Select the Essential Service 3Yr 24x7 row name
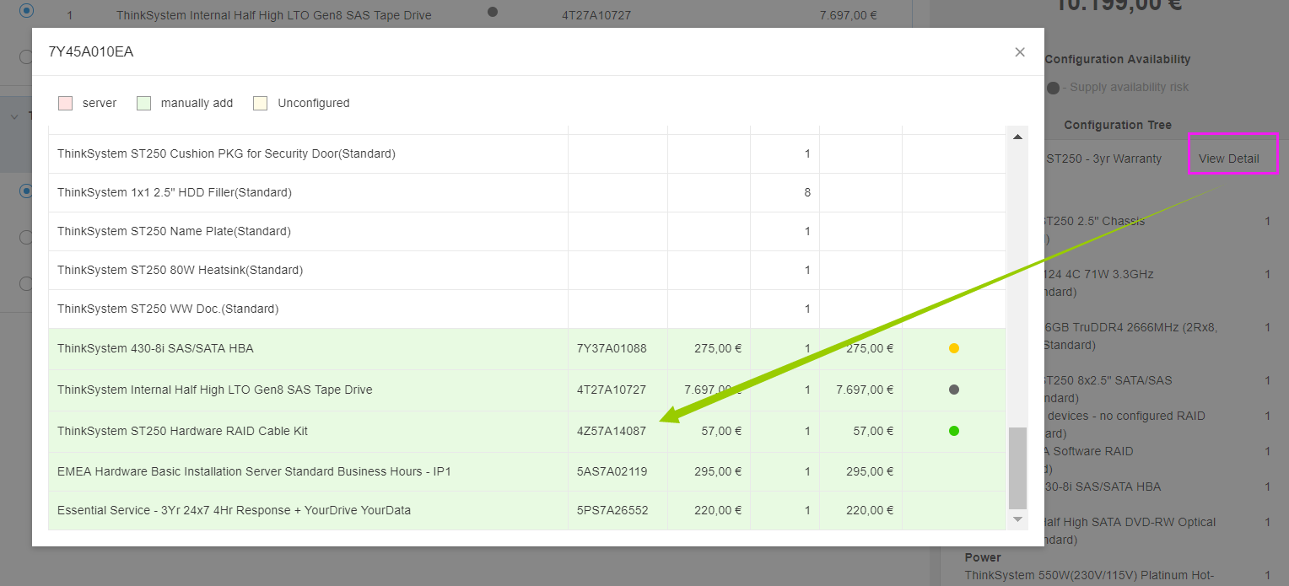Viewport: 1289px width, 586px height. (235, 510)
